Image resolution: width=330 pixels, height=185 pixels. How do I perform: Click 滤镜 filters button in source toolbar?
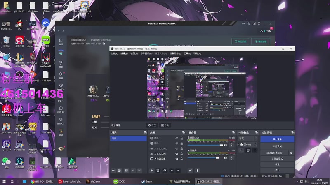click(x=165, y=125)
